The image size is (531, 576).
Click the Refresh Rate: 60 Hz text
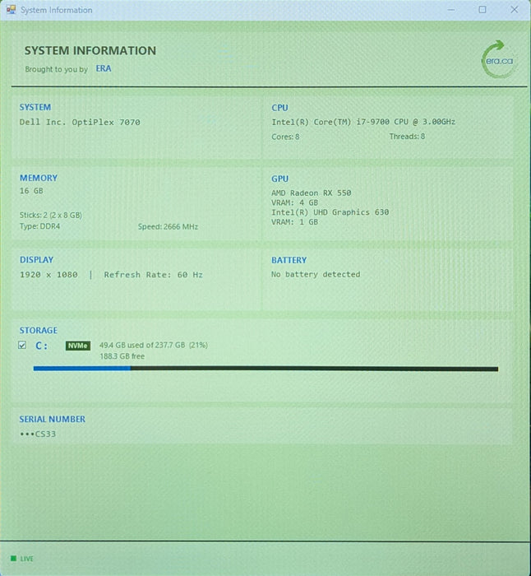click(x=154, y=274)
